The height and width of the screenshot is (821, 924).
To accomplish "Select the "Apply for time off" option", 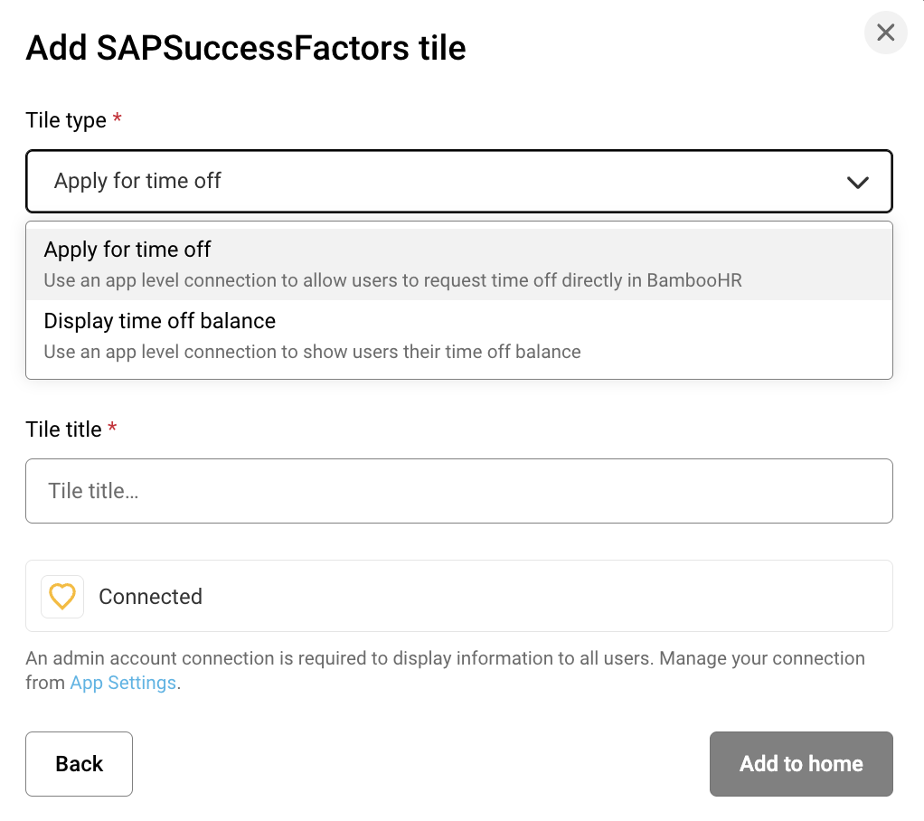I will pos(127,250).
